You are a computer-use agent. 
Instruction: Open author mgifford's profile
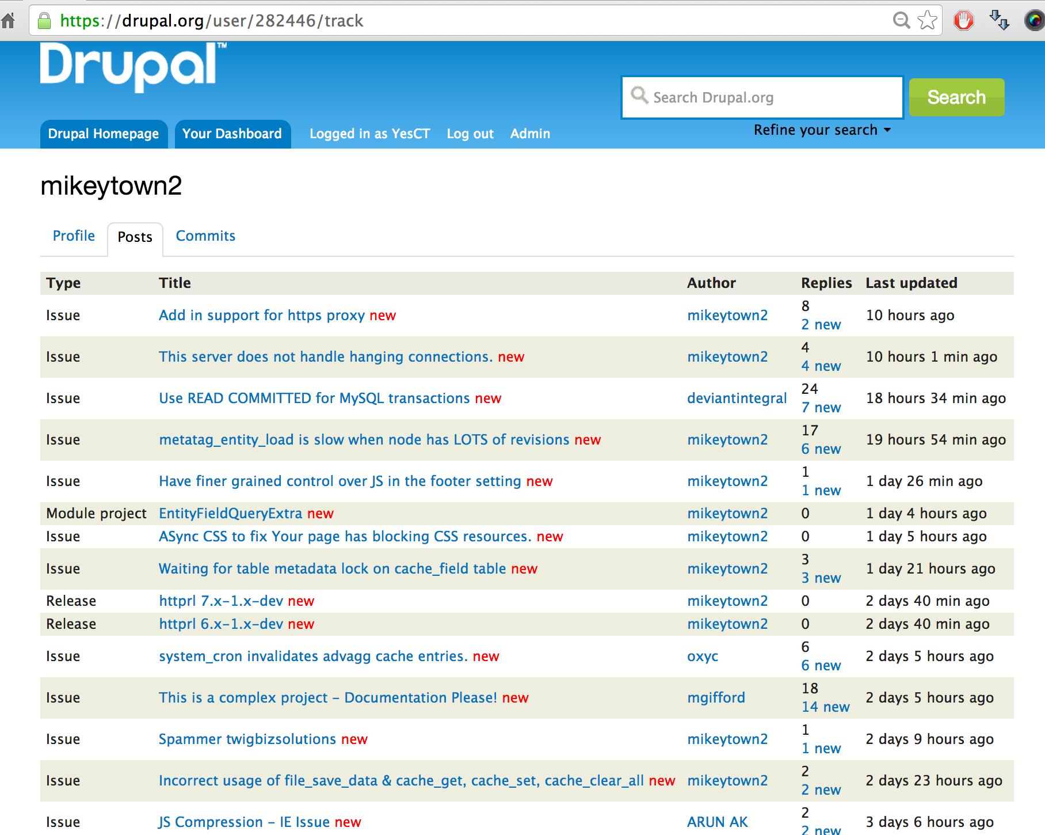(716, 698)
